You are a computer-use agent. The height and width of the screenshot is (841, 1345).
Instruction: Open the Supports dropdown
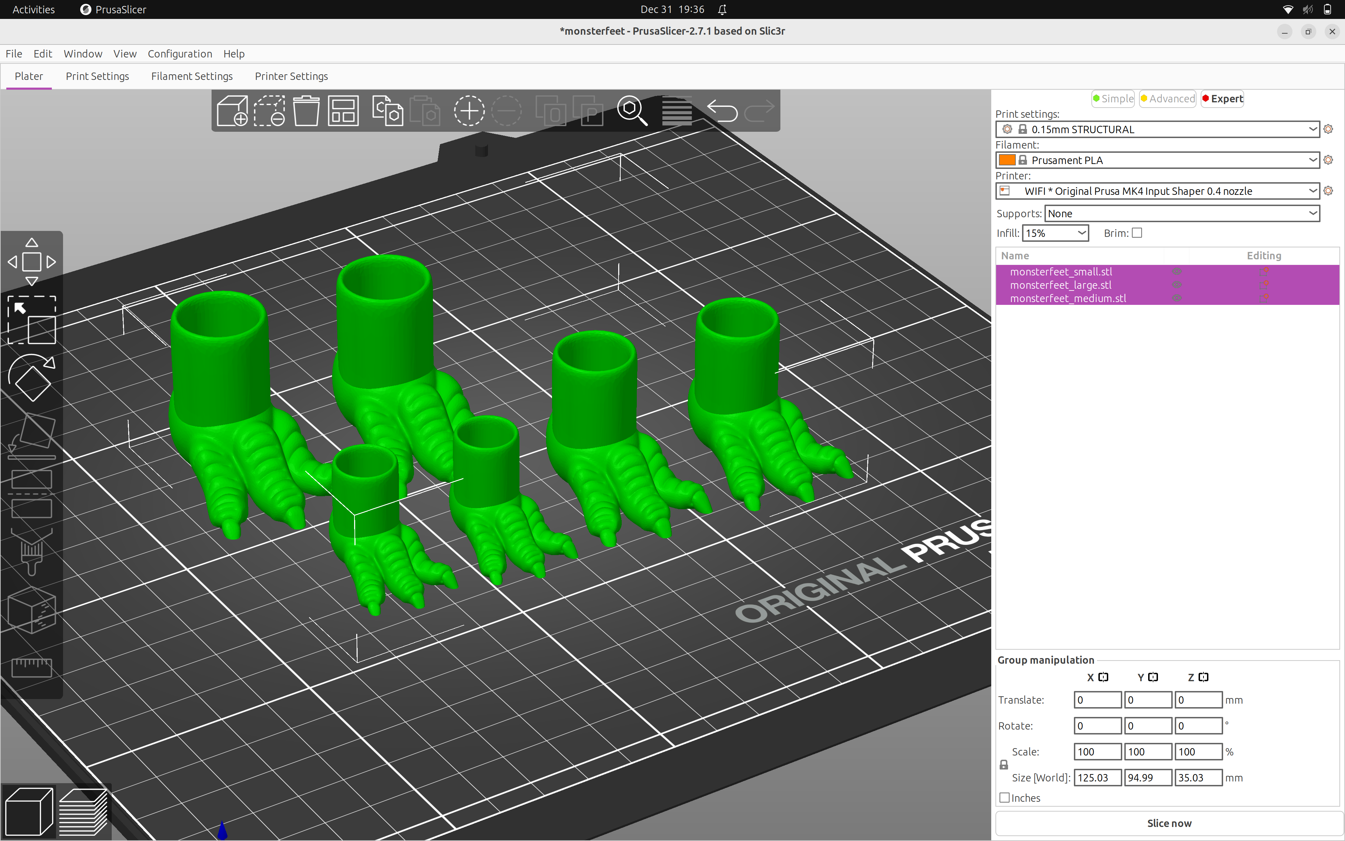pyautogui.click(x=1181, y=214)
